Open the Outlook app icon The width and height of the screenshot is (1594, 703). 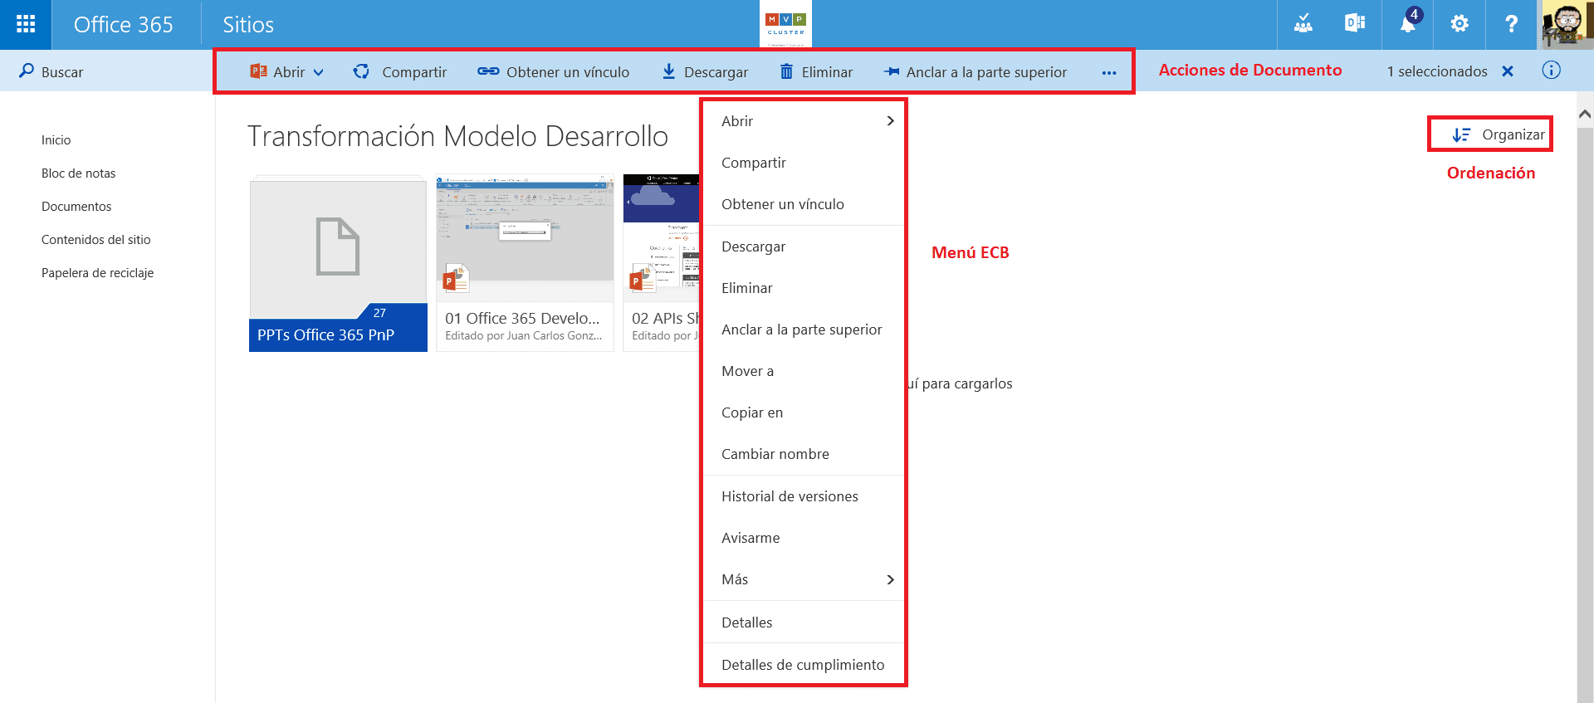coord(1355,24)
